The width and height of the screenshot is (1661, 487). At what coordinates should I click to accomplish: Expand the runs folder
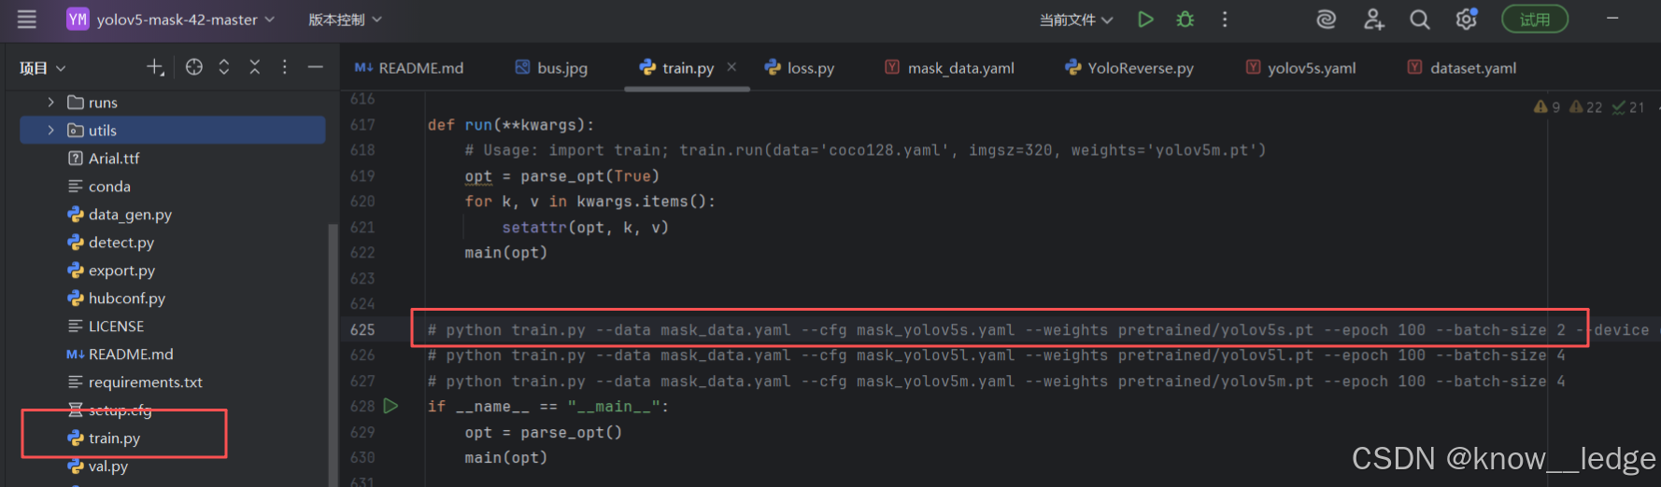50,103
